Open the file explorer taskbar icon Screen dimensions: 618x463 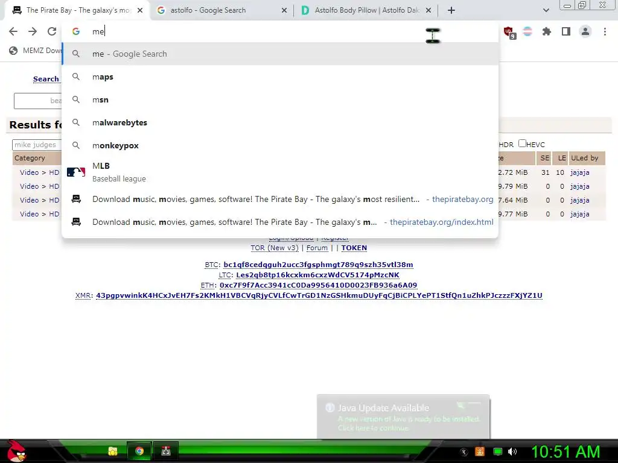[113, 451]
